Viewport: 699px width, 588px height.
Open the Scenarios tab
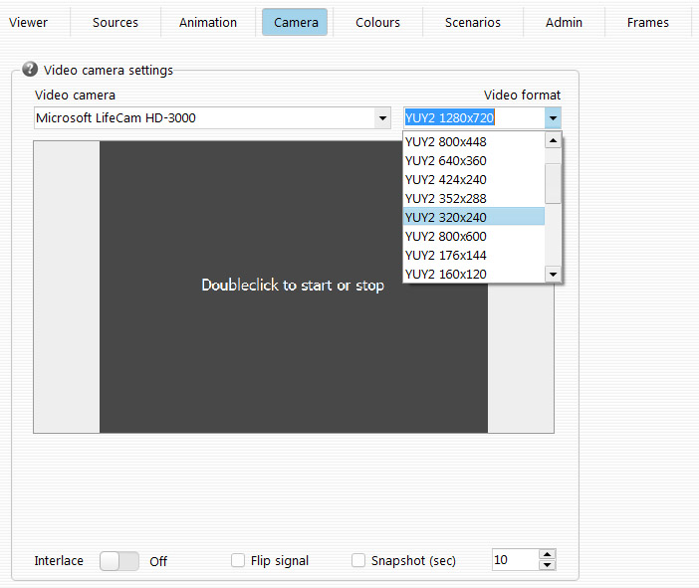[473, 22]
